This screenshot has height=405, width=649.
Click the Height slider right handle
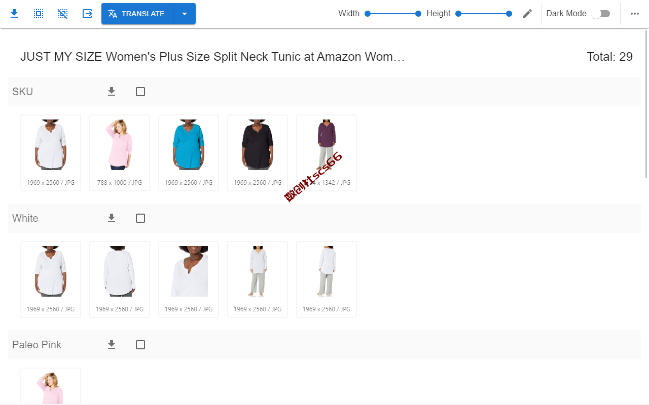[509, 14]
